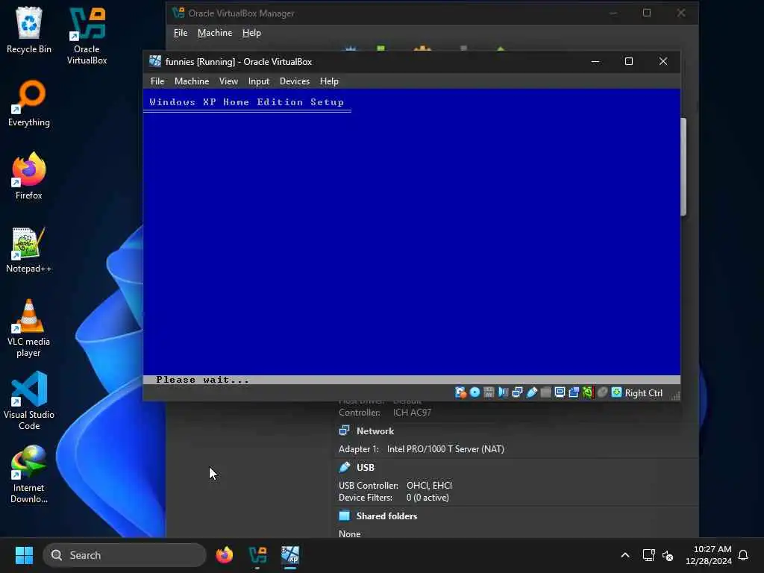Click the hard disk activity status icon
This screenshot has width=764, height=573.
[x=460, y=392]
